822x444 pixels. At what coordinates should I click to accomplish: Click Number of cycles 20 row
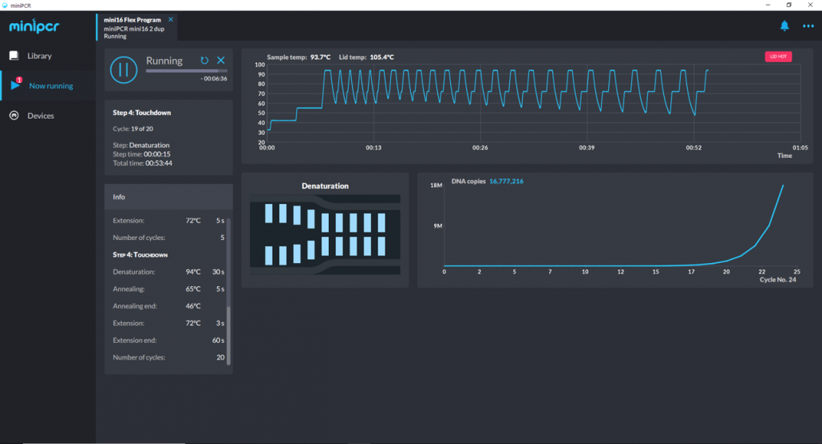(168, 357)
